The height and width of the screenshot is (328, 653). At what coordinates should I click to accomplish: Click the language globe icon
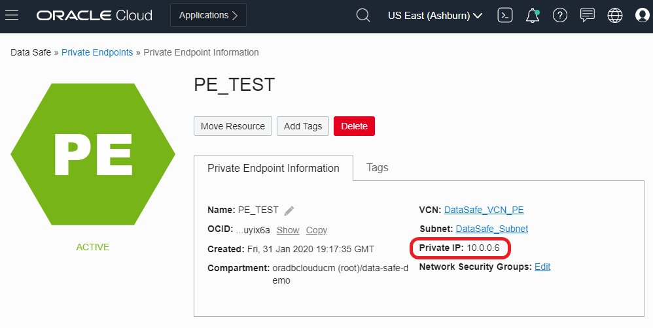(615, 15)
